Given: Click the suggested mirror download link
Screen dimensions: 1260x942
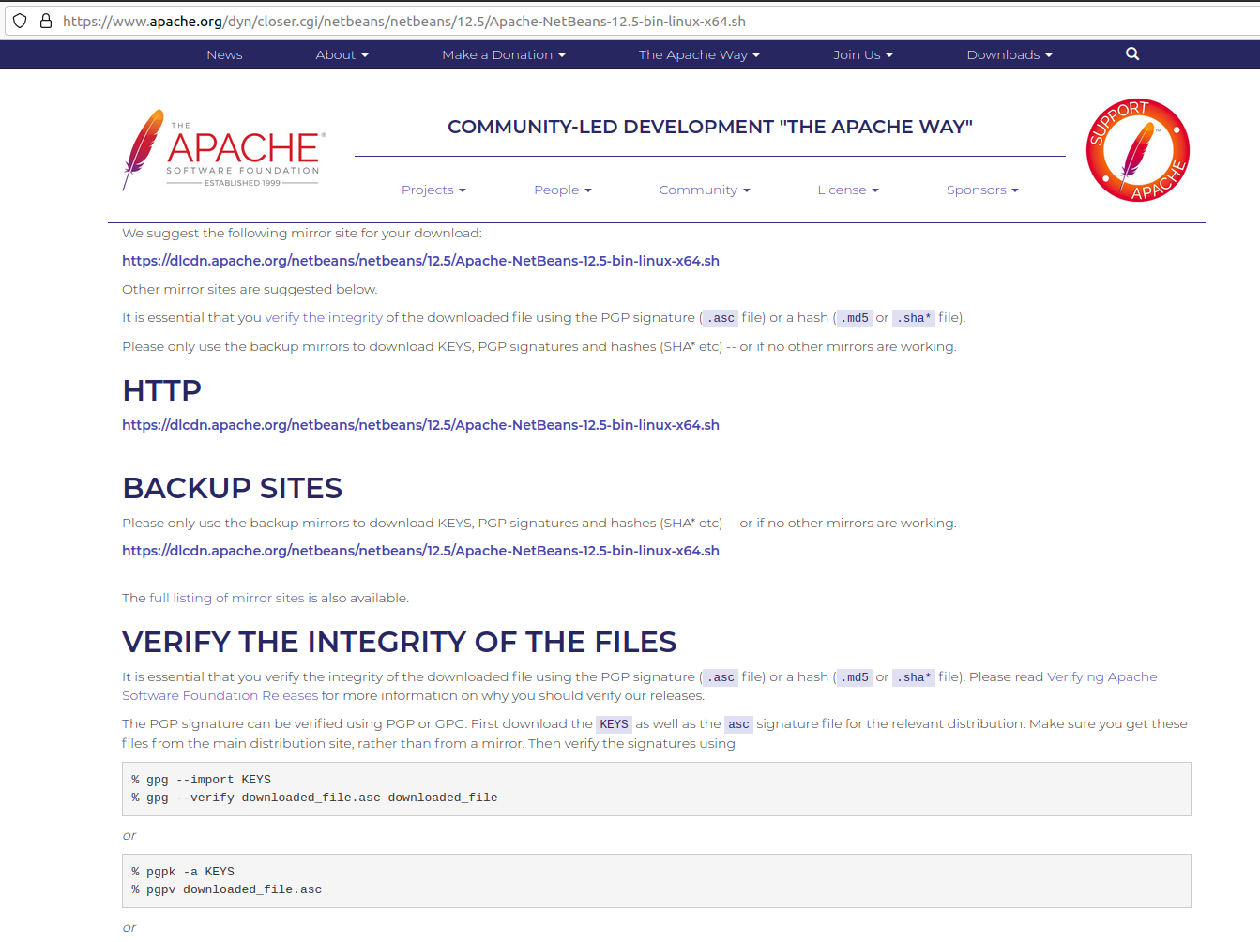Looking at the screenshot, I should pyautogui.click(x=420, y=261).
